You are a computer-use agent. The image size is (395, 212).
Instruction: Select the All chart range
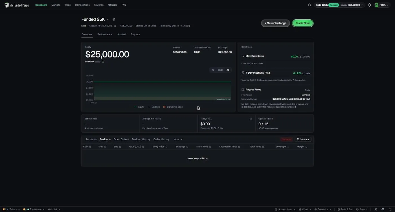click(x=228, y=70)
